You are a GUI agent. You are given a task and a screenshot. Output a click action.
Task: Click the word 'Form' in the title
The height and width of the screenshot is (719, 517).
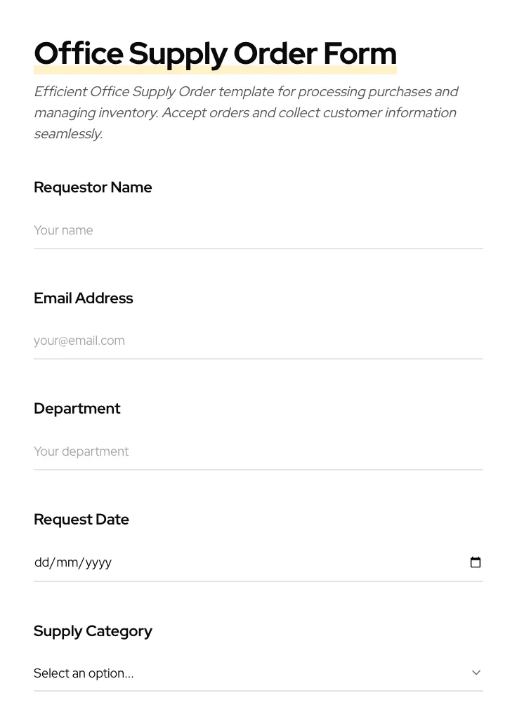pos(360,53)
